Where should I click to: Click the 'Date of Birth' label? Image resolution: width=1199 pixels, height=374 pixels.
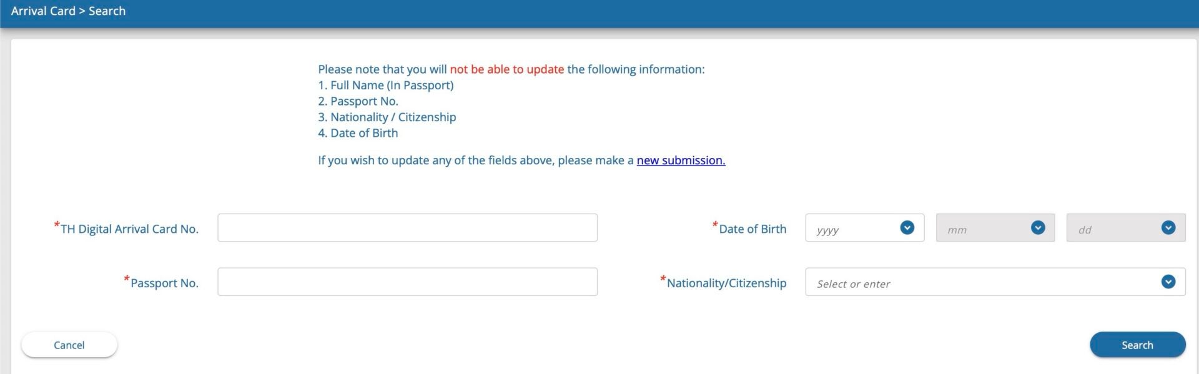tap(752, 229)
